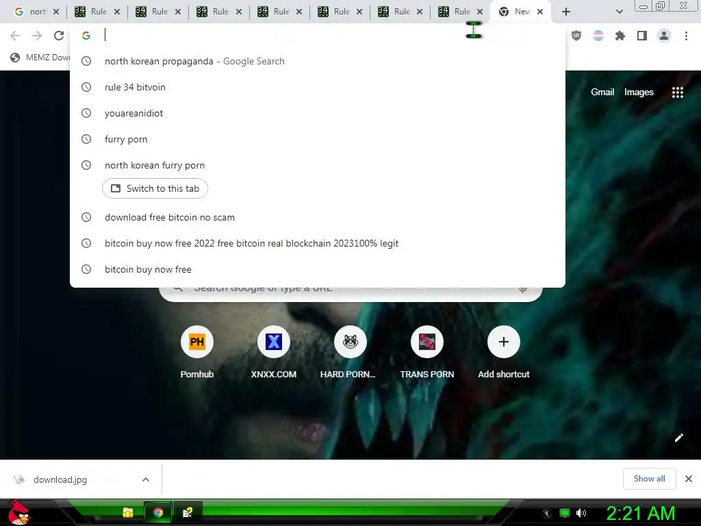This screenshot has height=526, width=701.
Task: Open the MEMZ Download bookmark
Action: (40, 58)
